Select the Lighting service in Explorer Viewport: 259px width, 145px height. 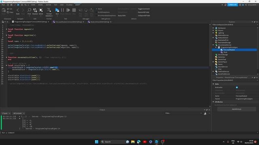221,33
